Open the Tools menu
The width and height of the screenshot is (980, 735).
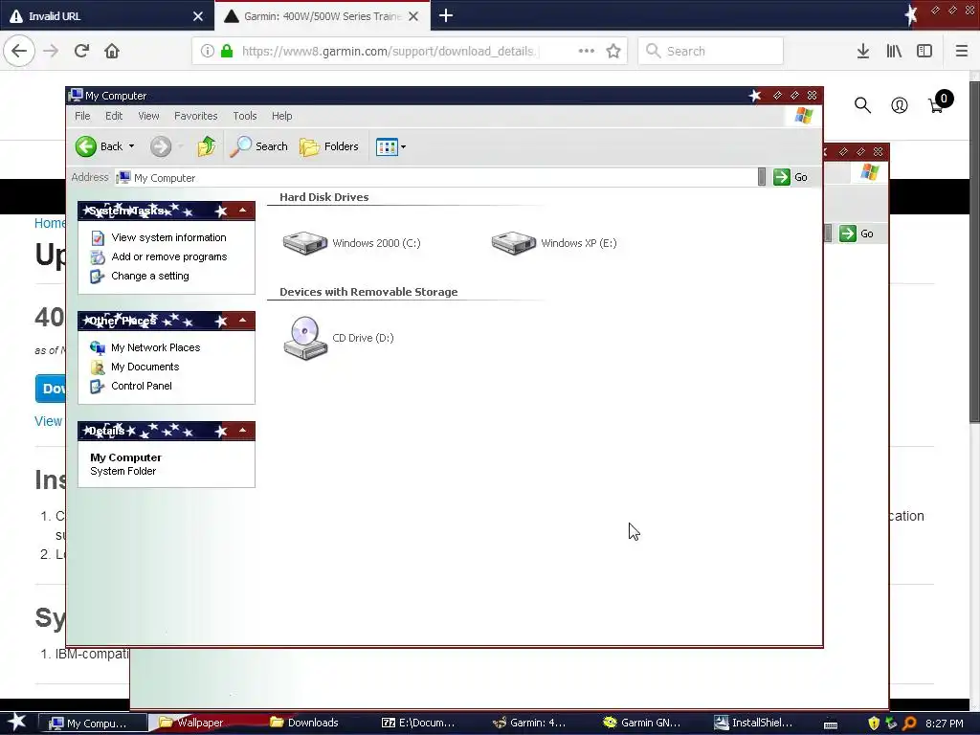[245, 116]
